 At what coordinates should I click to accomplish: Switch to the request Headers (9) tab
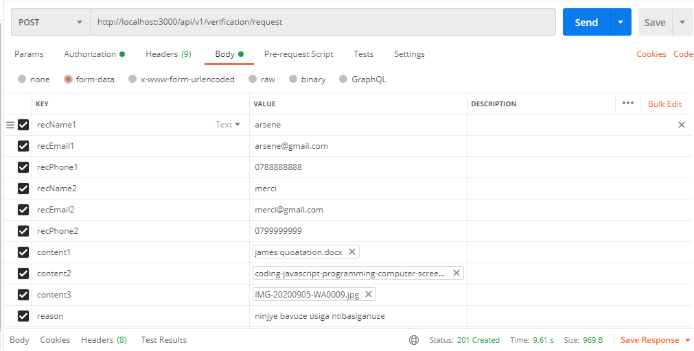tap(168, 54)
